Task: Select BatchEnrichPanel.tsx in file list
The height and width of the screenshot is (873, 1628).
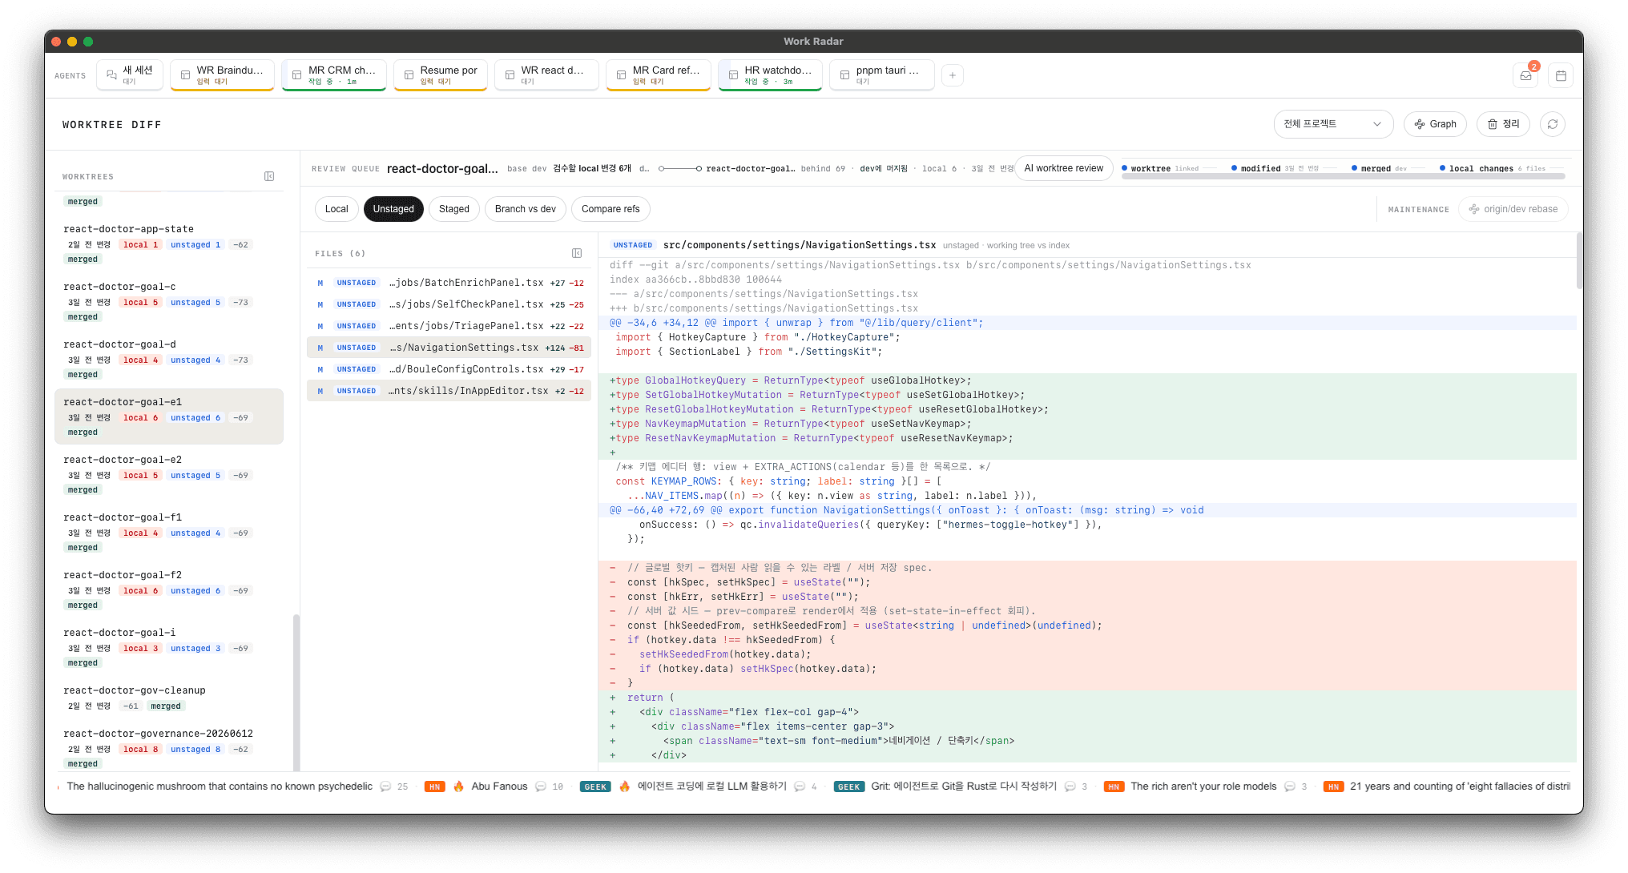Action: point(449,283)
